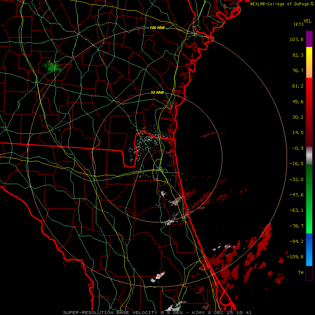Screen dimensions: 315x315
Task: Click the NEXLAB-College of DuPage header text
Action: point(281,4)
